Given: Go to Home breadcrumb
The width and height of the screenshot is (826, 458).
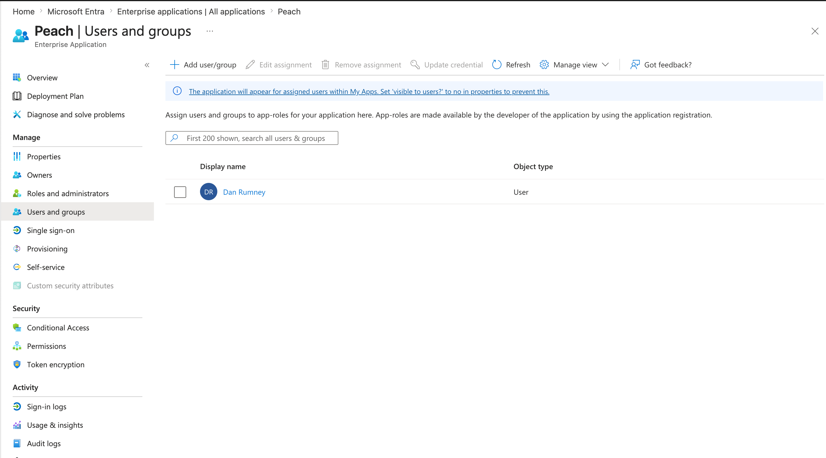Looking at the screenshot, I should coord(23,12).
